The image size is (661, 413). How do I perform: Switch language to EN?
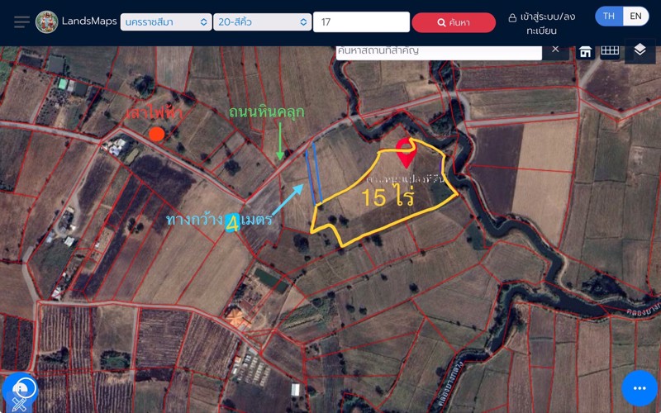coord(635,16)
